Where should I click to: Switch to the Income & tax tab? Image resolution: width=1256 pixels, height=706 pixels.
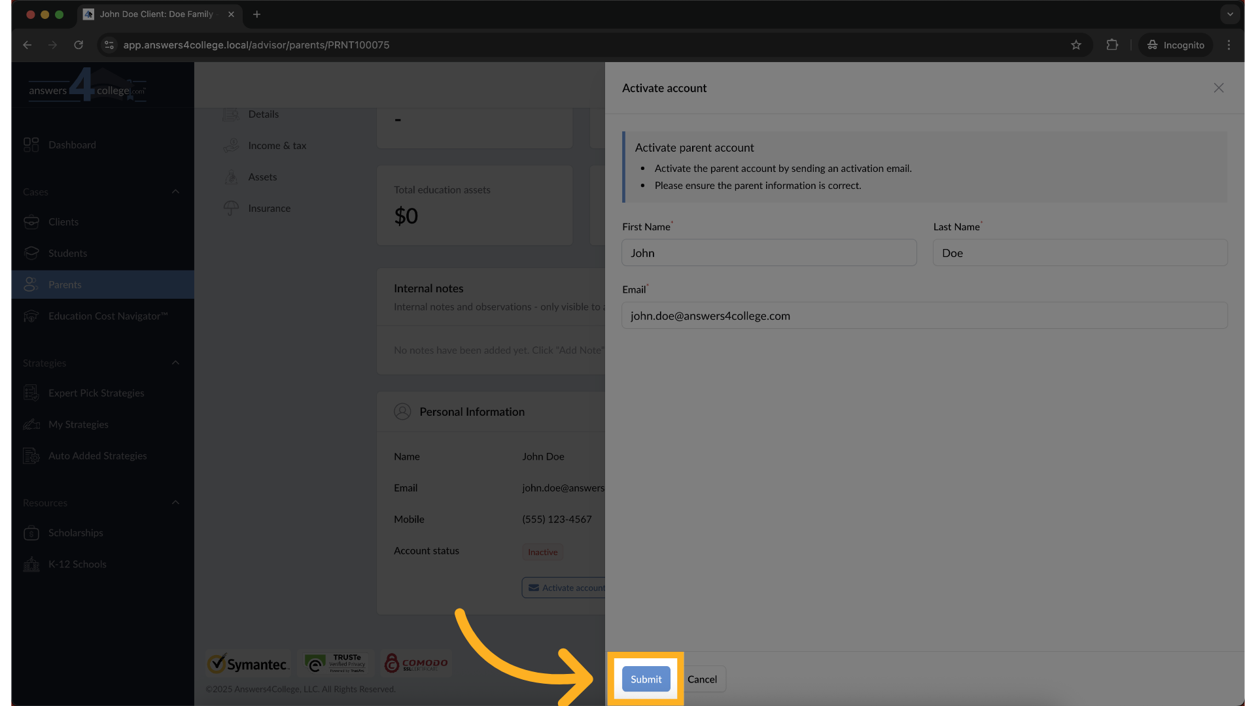(x=277, y=145)
